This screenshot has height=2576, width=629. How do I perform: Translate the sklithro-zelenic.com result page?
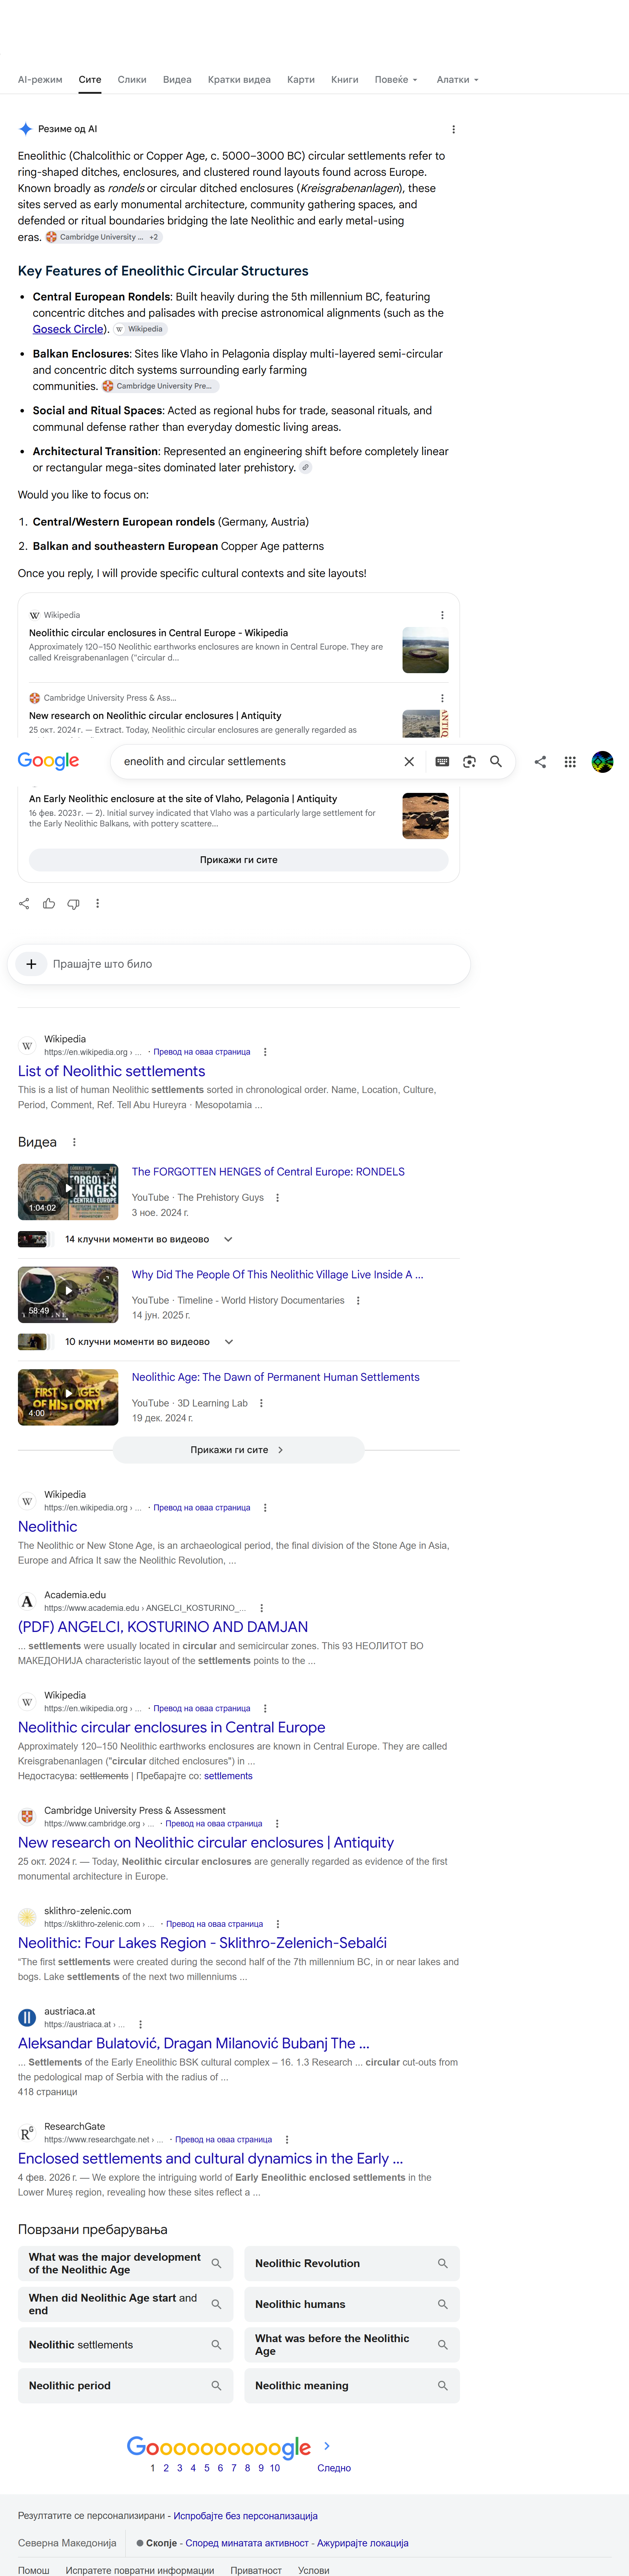click(214, 1924)
